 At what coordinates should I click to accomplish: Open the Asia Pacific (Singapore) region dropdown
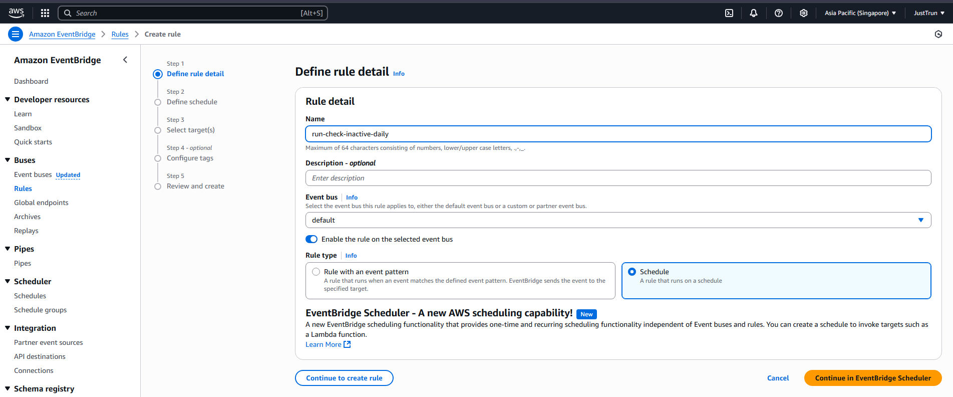click(860, 13)
